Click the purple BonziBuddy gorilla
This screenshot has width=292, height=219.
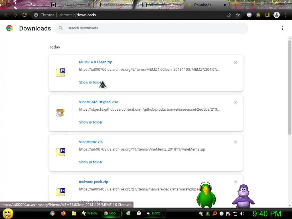[244, 196]
